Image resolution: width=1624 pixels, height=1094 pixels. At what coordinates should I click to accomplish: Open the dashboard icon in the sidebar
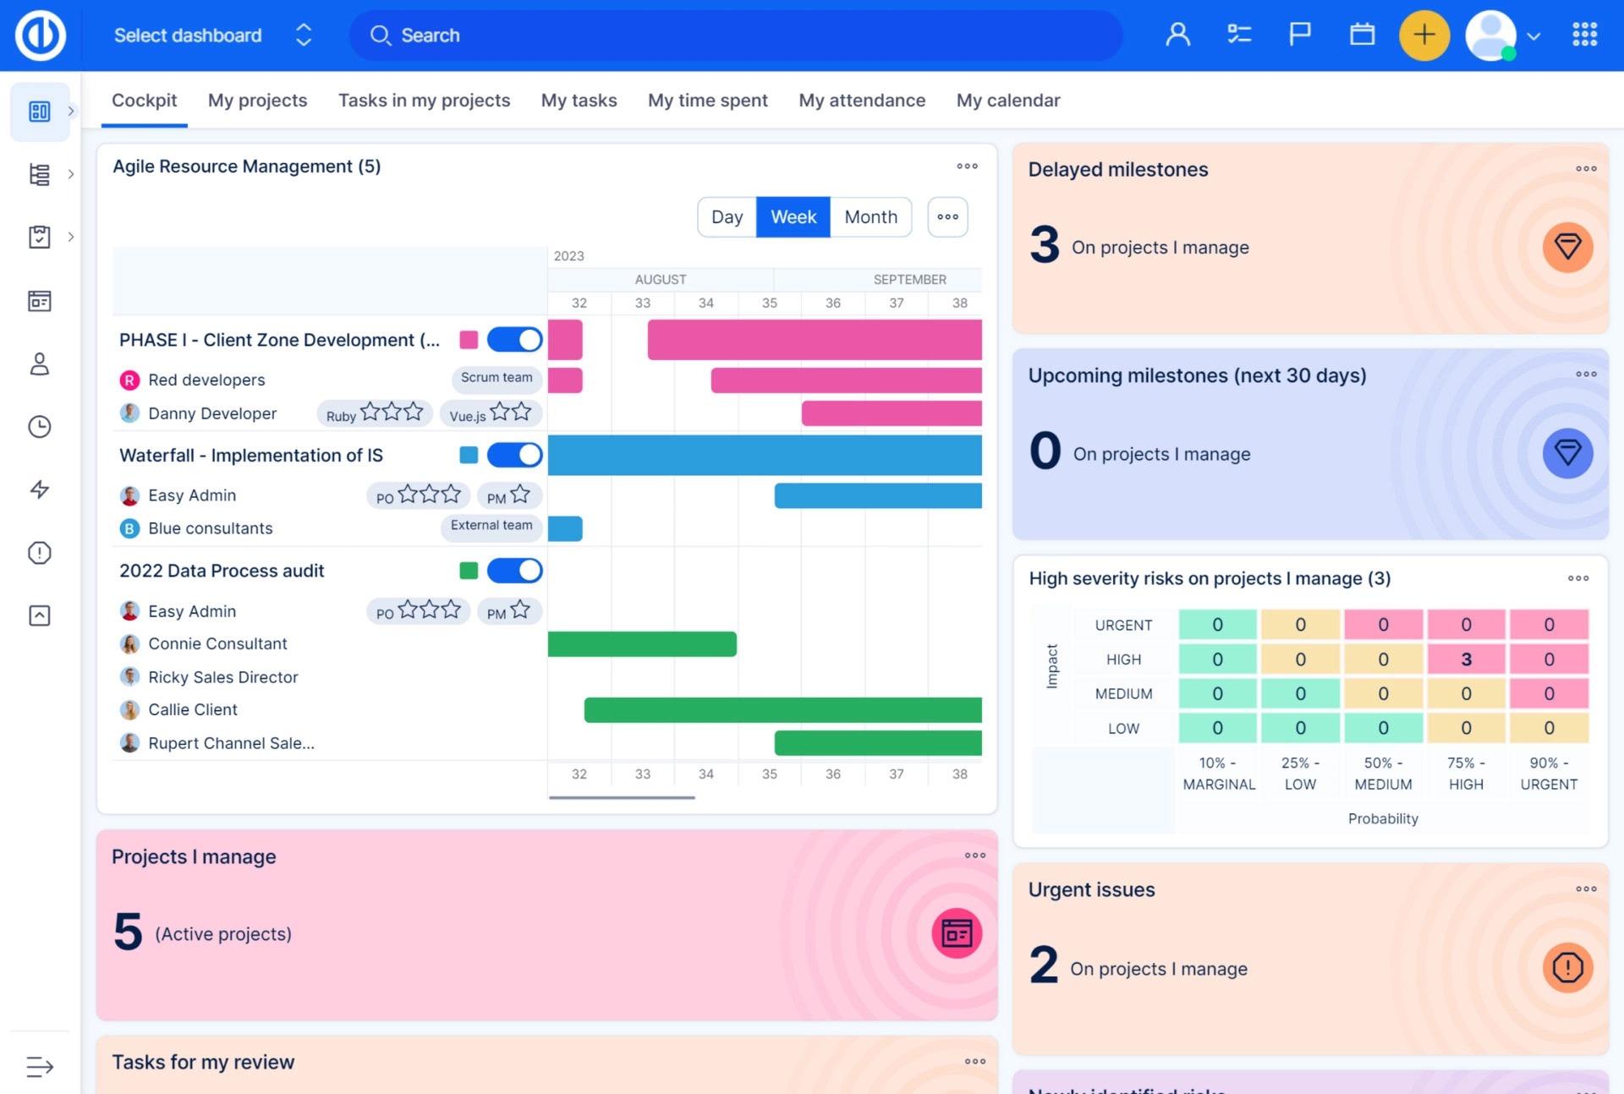pyautogui.click(x=39, y=111)
